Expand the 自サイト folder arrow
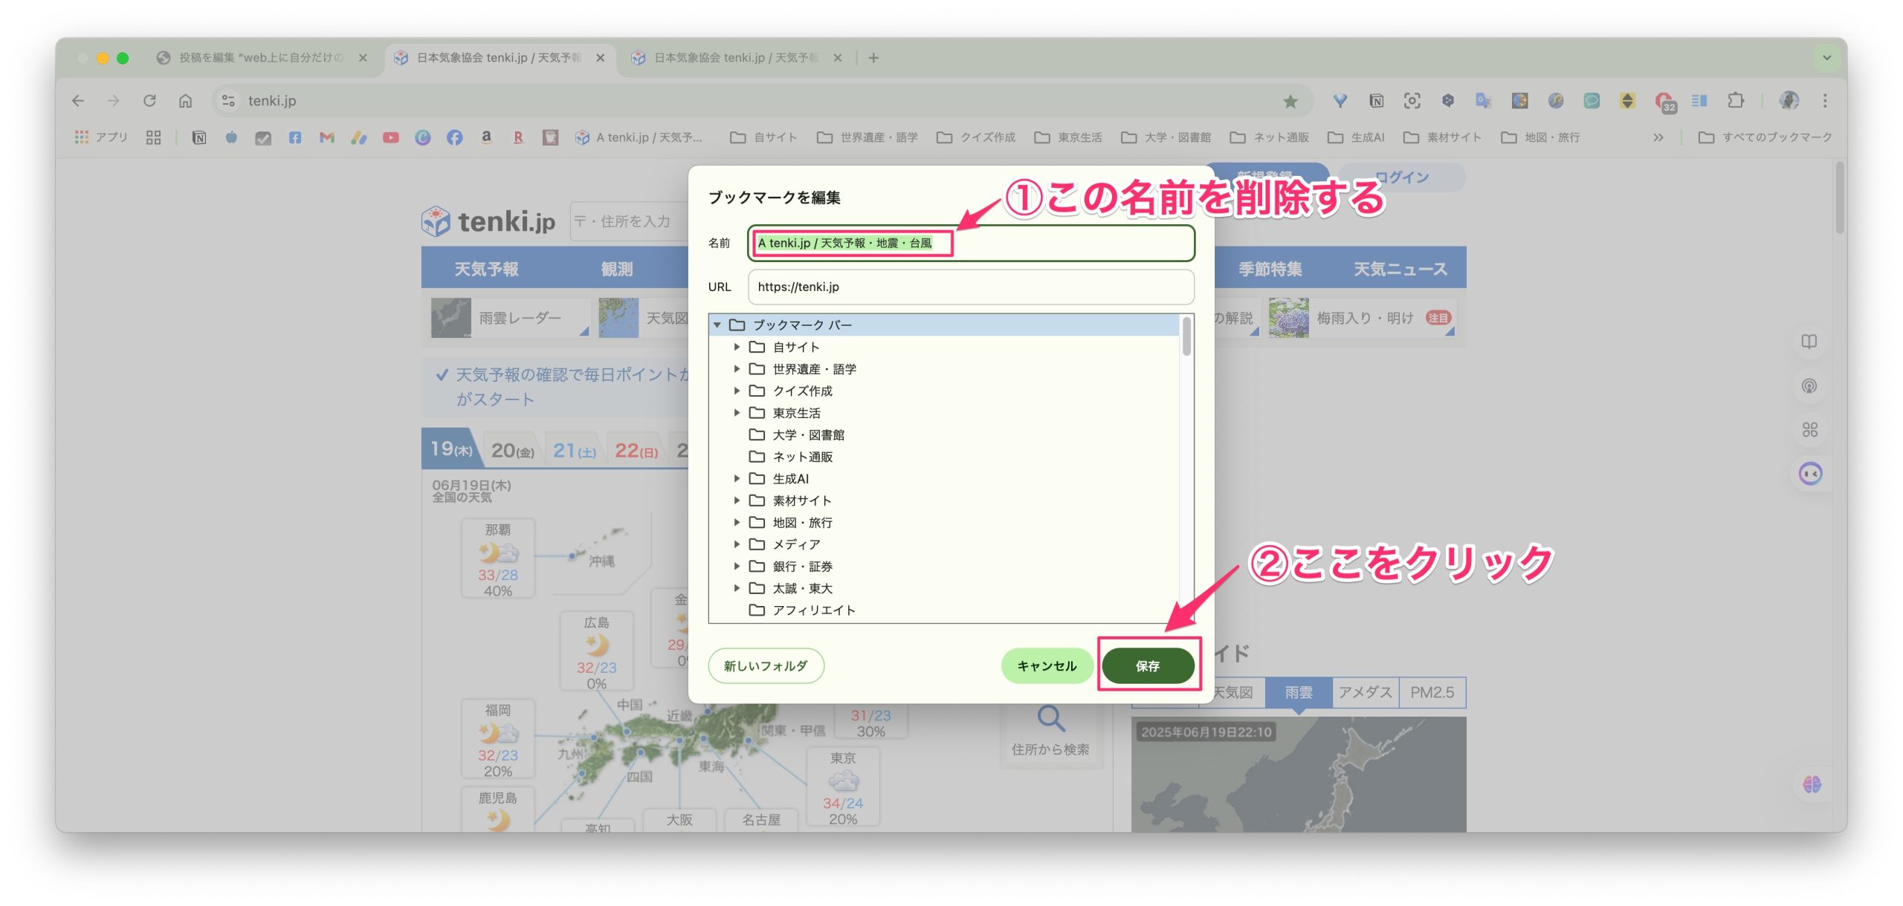1903x906 pixels. tap(737, 347)
